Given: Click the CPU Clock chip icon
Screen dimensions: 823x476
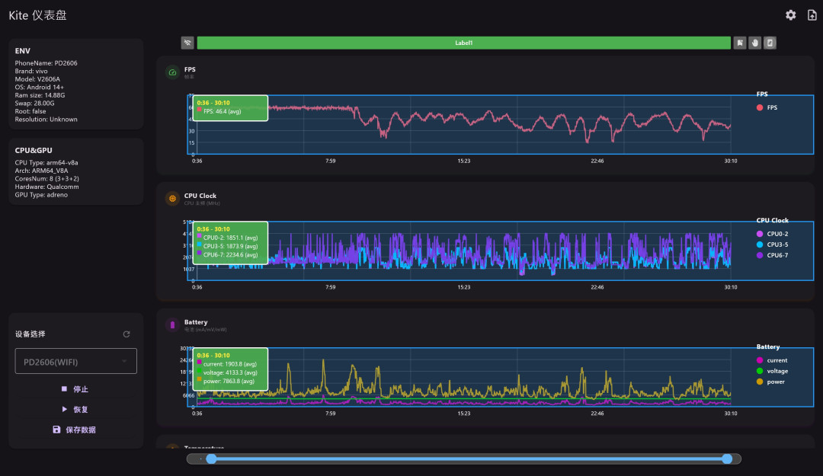Looking at the screenshot, I should coord(172,199).
